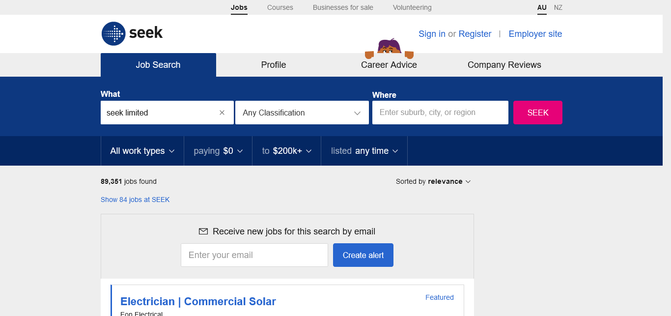Open the Career Advice tab

389,65
